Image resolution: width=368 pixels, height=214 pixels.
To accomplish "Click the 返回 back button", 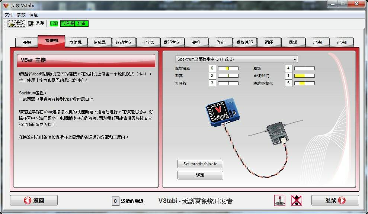I will tap(34, 200).
